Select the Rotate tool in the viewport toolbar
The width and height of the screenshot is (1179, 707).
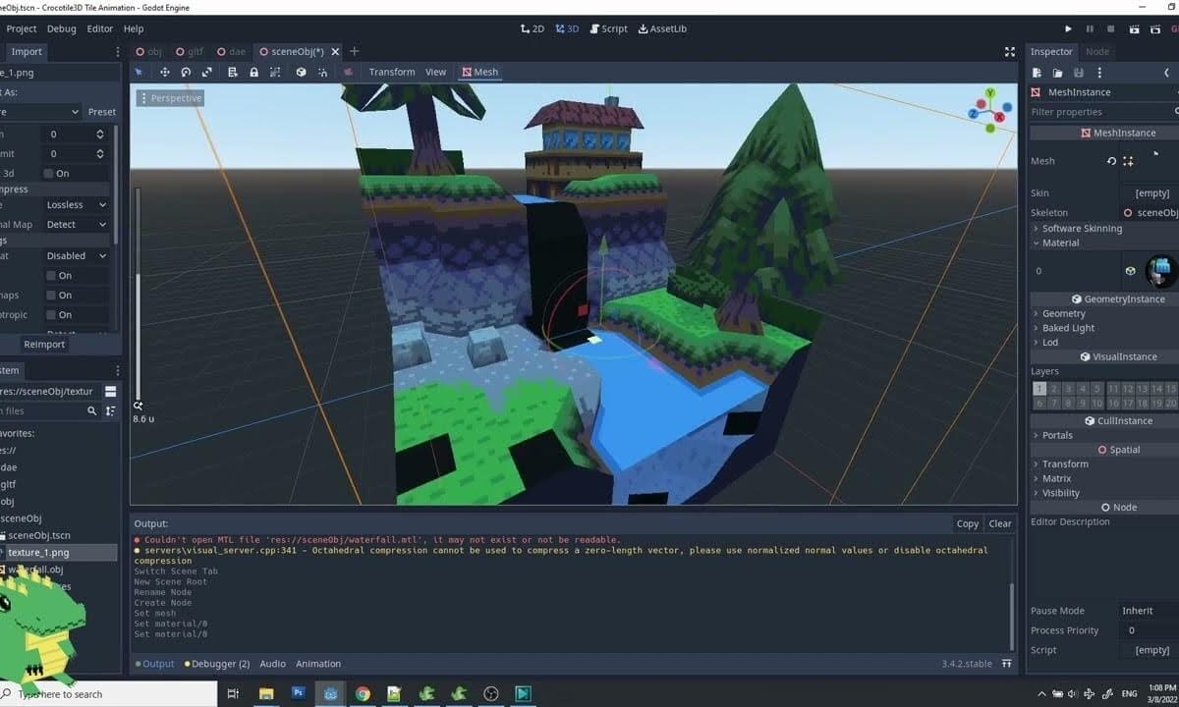click(x=186, y=72)
